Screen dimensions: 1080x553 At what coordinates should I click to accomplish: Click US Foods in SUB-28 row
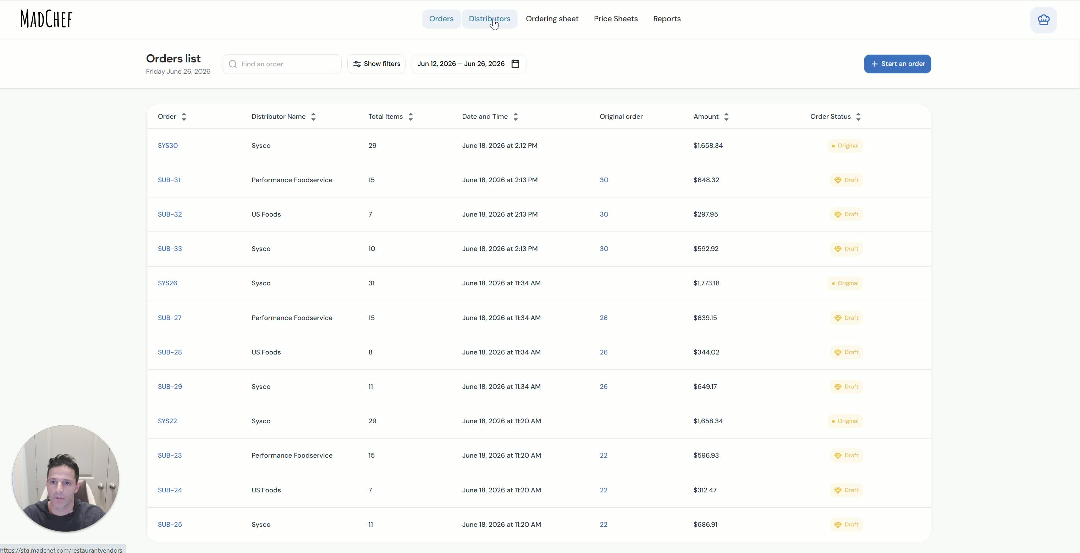click(x=266, y=352)
